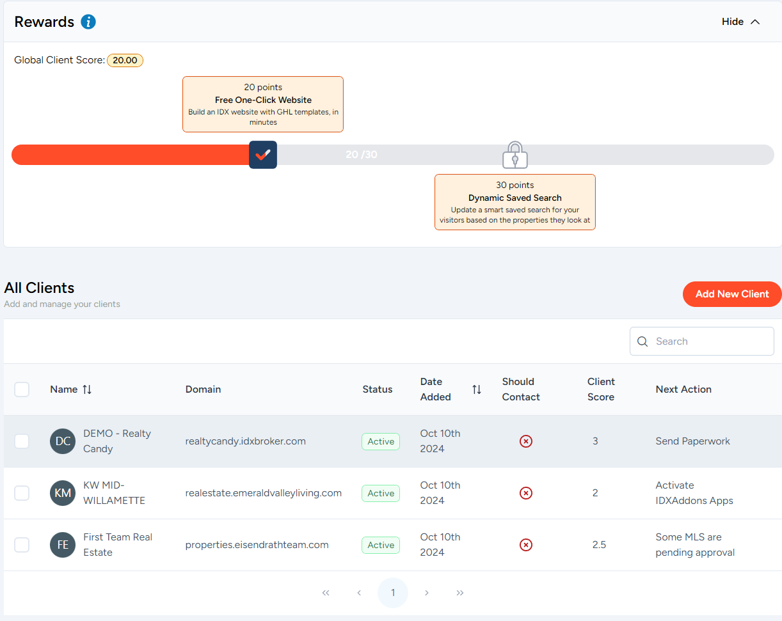This screenshot has width=782, height=621.
Task: Click the Add New Client button
Action: [x=731, y=294]
